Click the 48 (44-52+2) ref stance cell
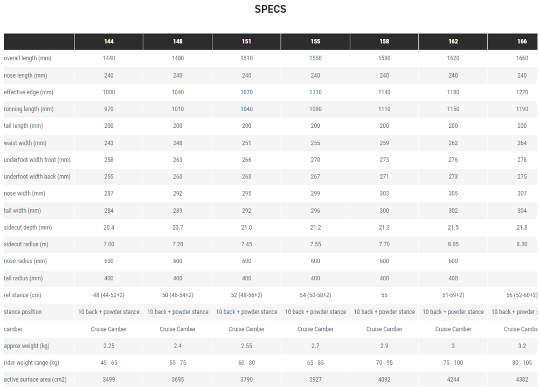The width and height of the screenshot is (539, 387). point(109,295)
